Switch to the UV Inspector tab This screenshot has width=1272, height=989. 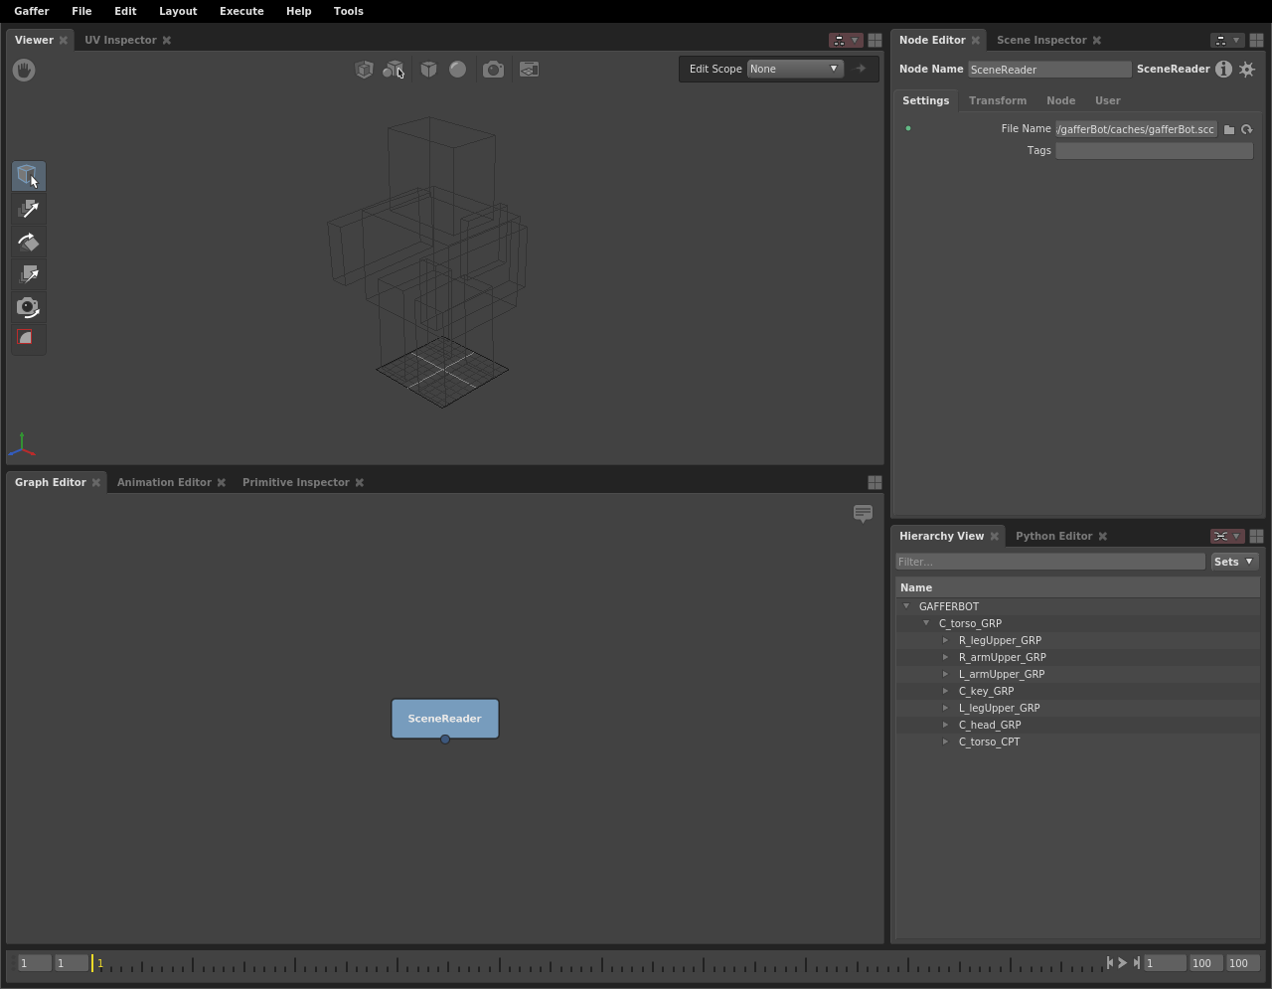tap(120, 41)
